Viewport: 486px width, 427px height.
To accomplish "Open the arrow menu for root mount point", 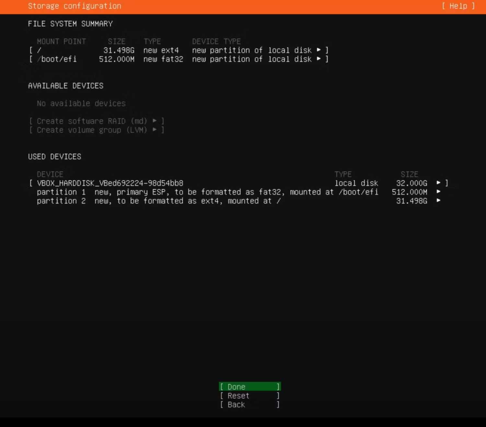I will click(319, 50).
